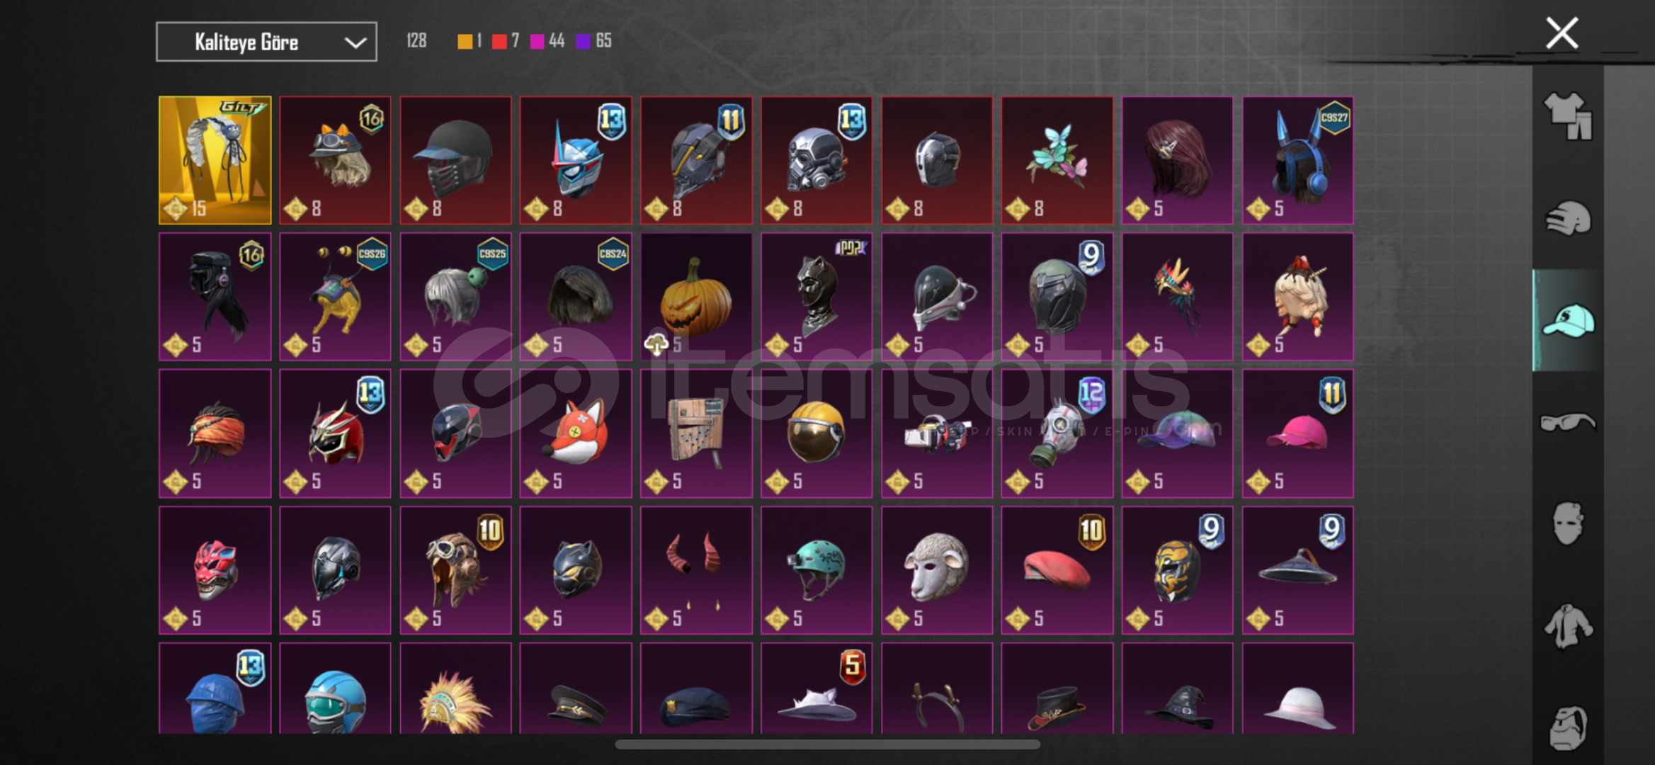Download the pumpkin item via cloud icon
The image size is (1655, 765).
click(656, 344)
